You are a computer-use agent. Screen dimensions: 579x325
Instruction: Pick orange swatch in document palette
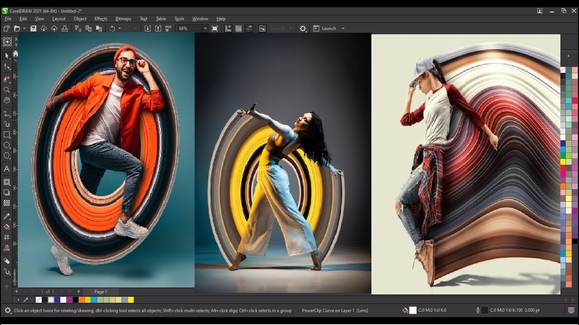(x=82, y=300)
